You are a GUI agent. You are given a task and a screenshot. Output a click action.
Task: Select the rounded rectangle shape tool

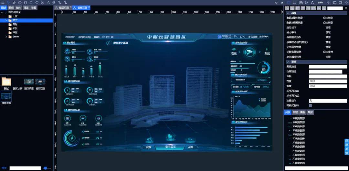click(26, 3)
